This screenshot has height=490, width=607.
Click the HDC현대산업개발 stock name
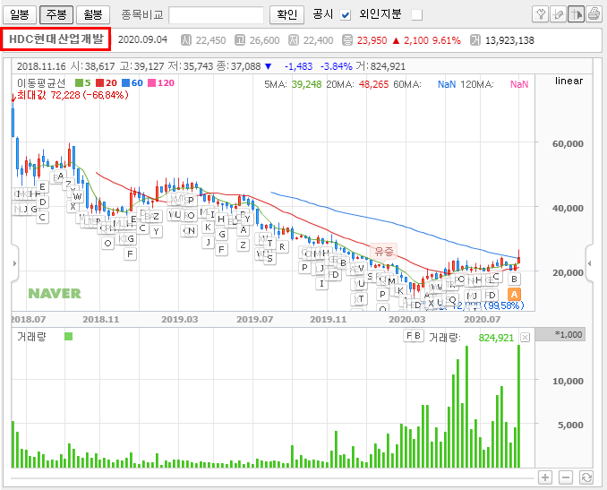coord(56,39)
